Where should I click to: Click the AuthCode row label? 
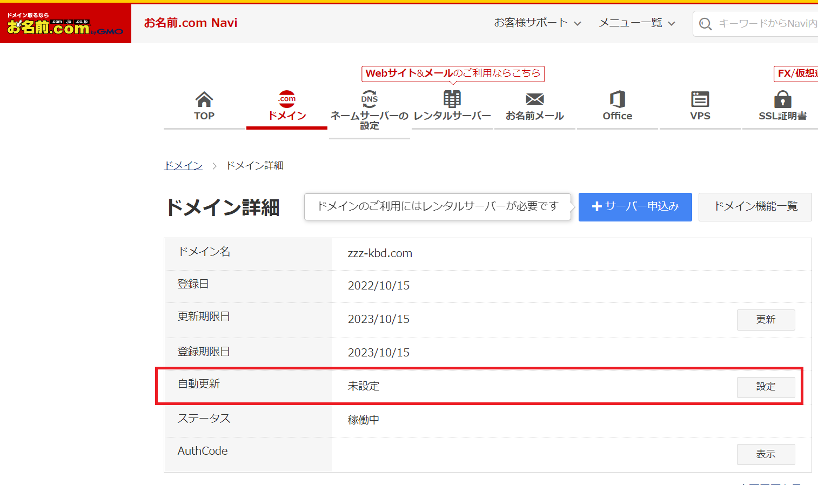tap(203, 451)
